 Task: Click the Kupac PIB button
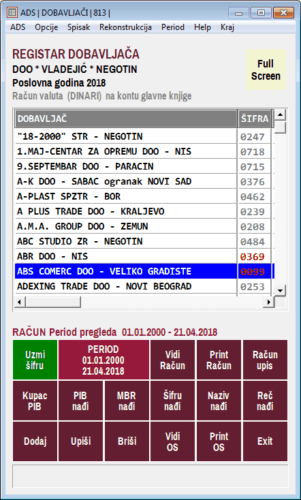(x=35, y=401)
